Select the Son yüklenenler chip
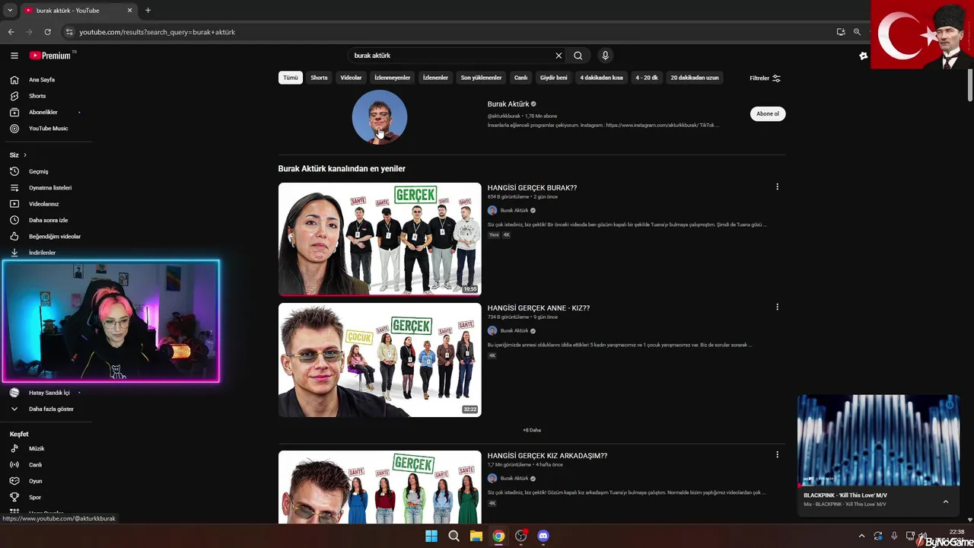The width and height of the screenshot is (974, 548). pos(481,78)
